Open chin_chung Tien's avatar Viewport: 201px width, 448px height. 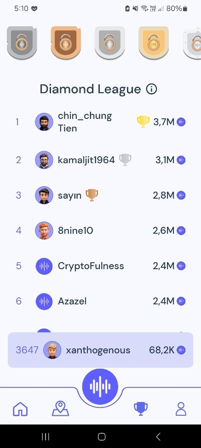pyautogui.click(x=44, y=122)
